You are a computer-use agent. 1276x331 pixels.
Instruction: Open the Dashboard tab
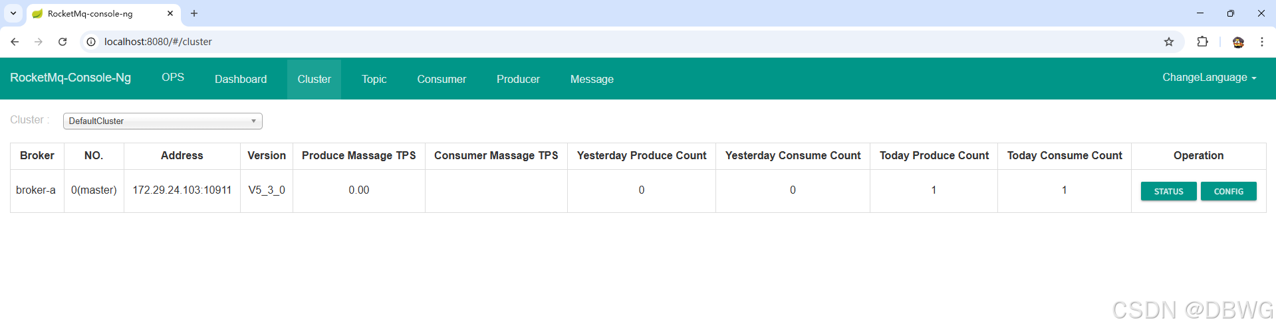(x=241, y=79)
